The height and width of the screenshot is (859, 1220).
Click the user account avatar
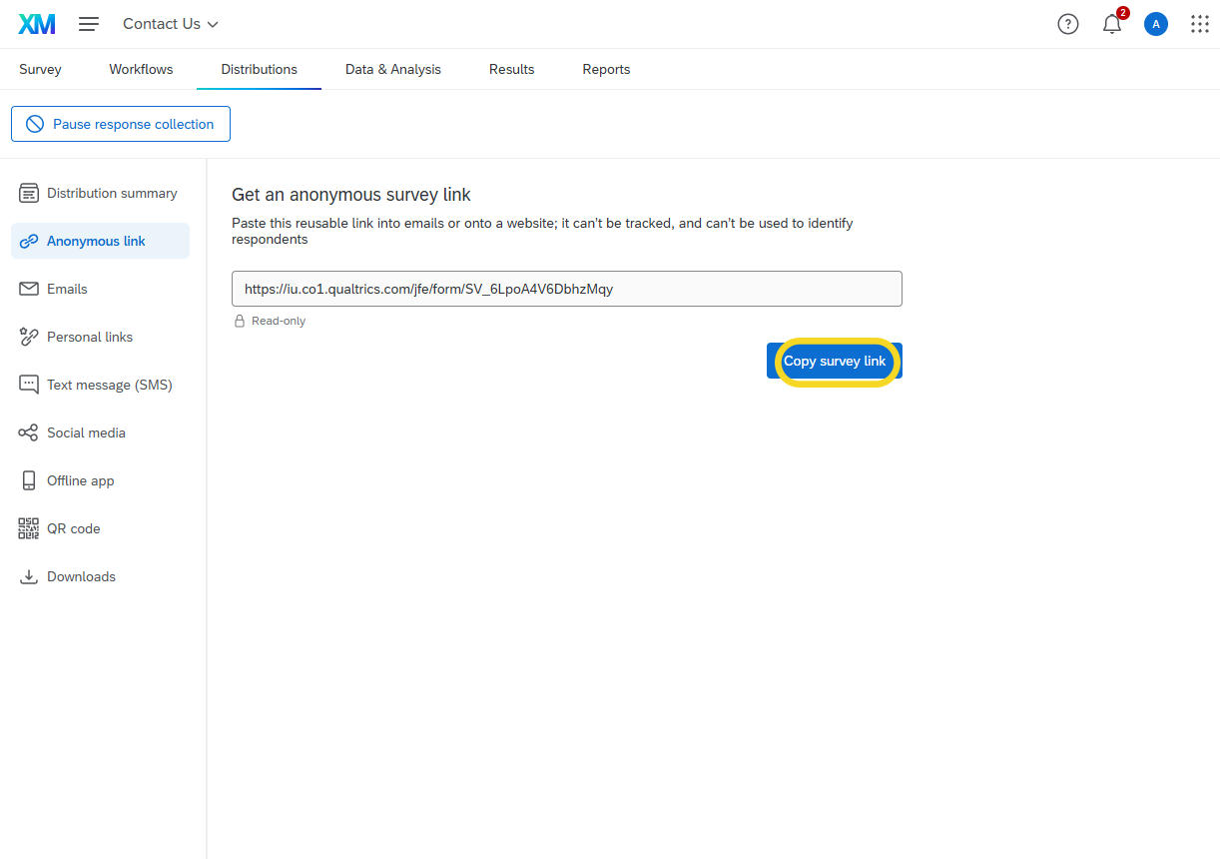[1155, 24]
